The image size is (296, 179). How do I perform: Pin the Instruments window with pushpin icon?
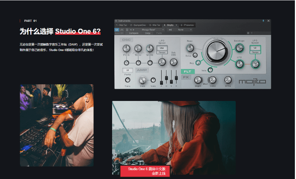pyautogui.click(x=263, y=21)
